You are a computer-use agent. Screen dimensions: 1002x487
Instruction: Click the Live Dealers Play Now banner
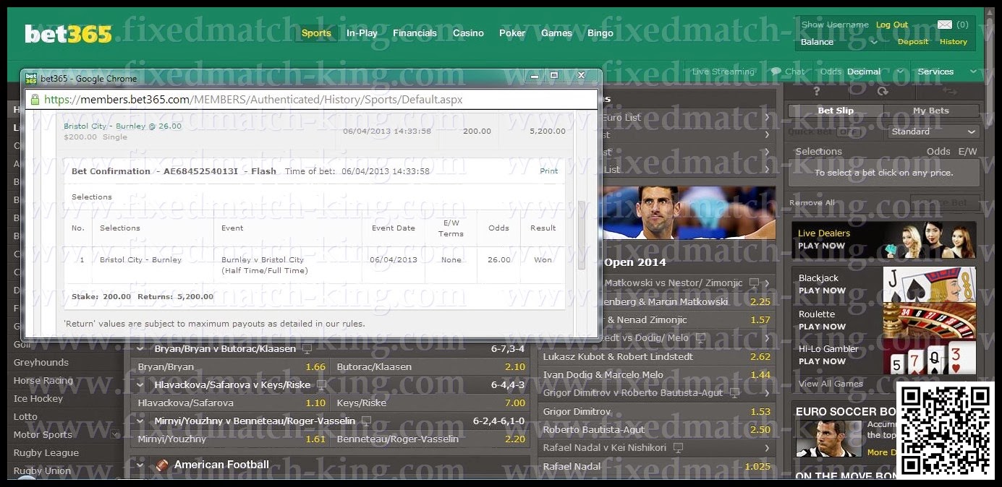(883, 240)
